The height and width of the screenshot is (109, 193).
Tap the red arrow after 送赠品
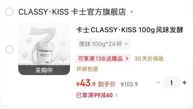click(127, 59)
